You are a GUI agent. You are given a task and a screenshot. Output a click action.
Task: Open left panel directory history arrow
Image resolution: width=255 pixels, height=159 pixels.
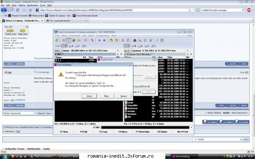121,54
